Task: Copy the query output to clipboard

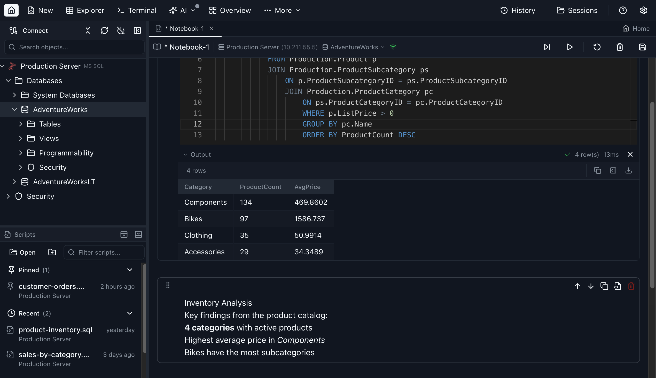Action: click(598, 171)
